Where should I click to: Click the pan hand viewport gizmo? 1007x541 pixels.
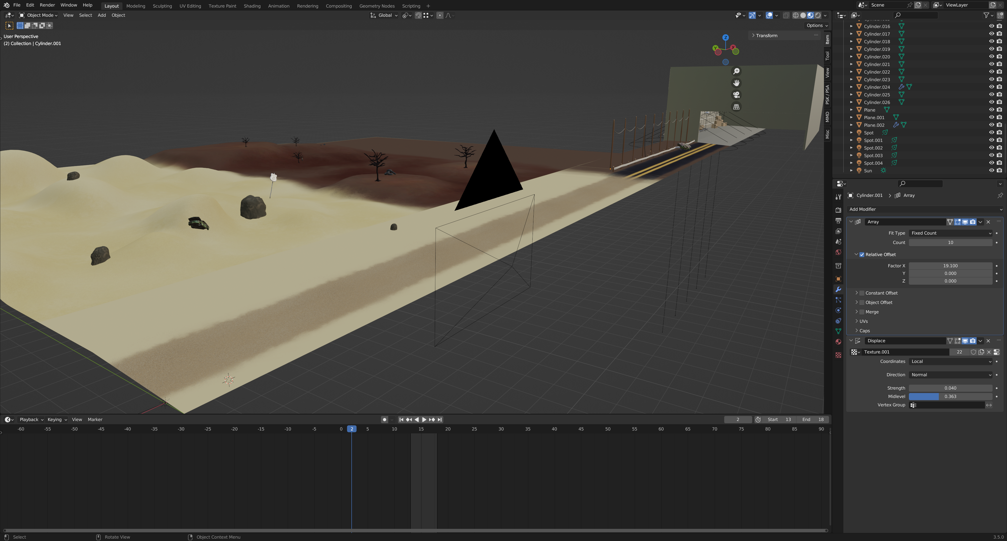[736, 83]
